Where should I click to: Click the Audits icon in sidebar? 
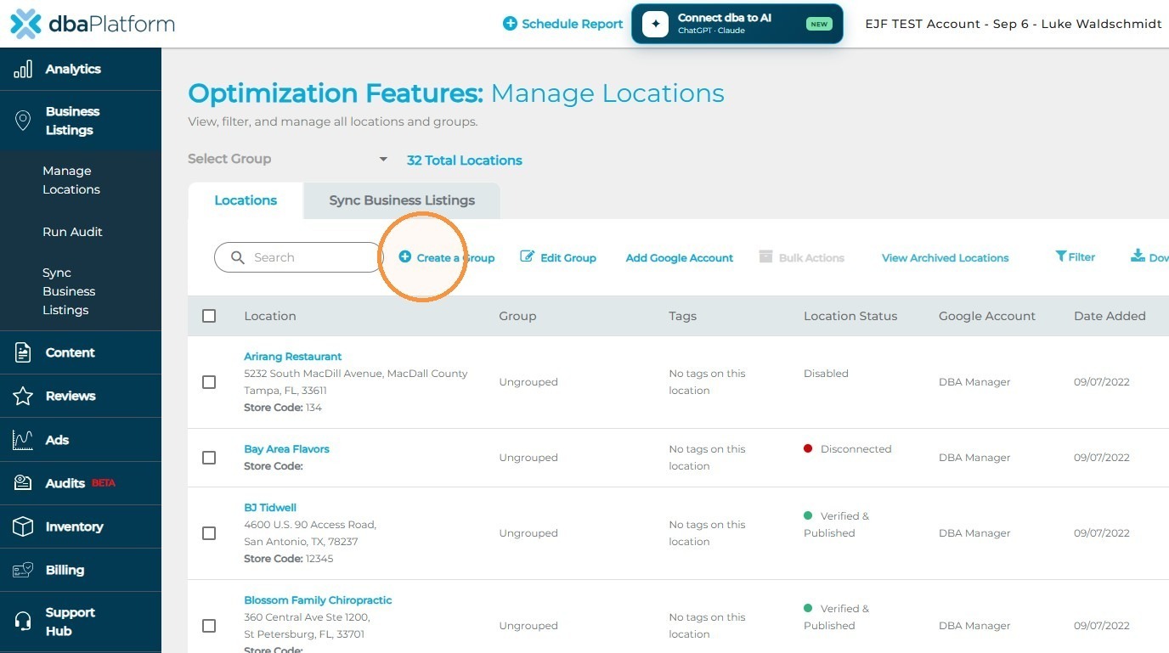tap(23, 483)
